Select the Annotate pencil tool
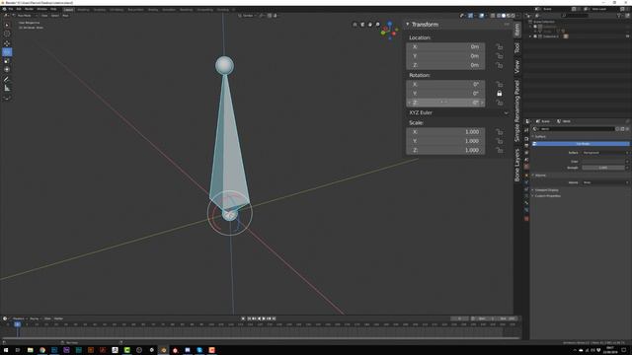 (7, 79)
